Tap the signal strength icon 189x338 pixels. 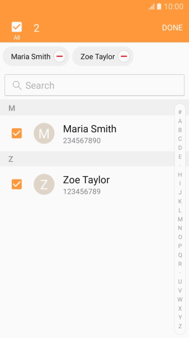(152, 7)
